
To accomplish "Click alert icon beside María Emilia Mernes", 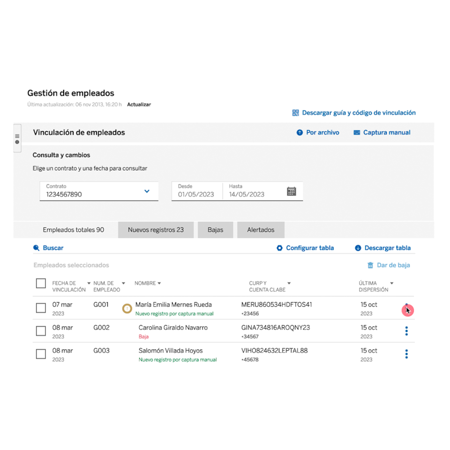I will click(x=127, y=308).
